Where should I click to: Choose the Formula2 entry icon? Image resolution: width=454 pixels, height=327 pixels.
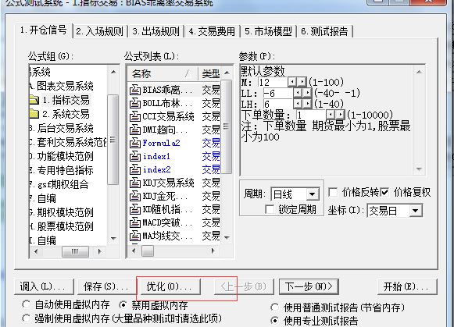point(135,143)
